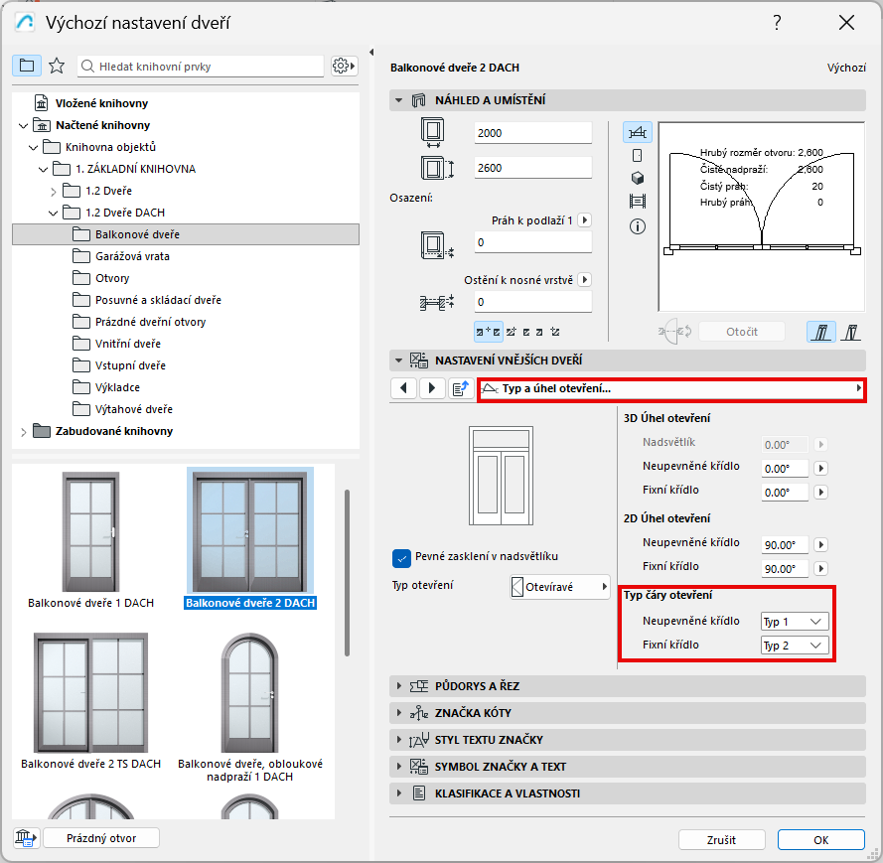Click 2D Neupevněné křídlo 90.00° angle field

785,545
